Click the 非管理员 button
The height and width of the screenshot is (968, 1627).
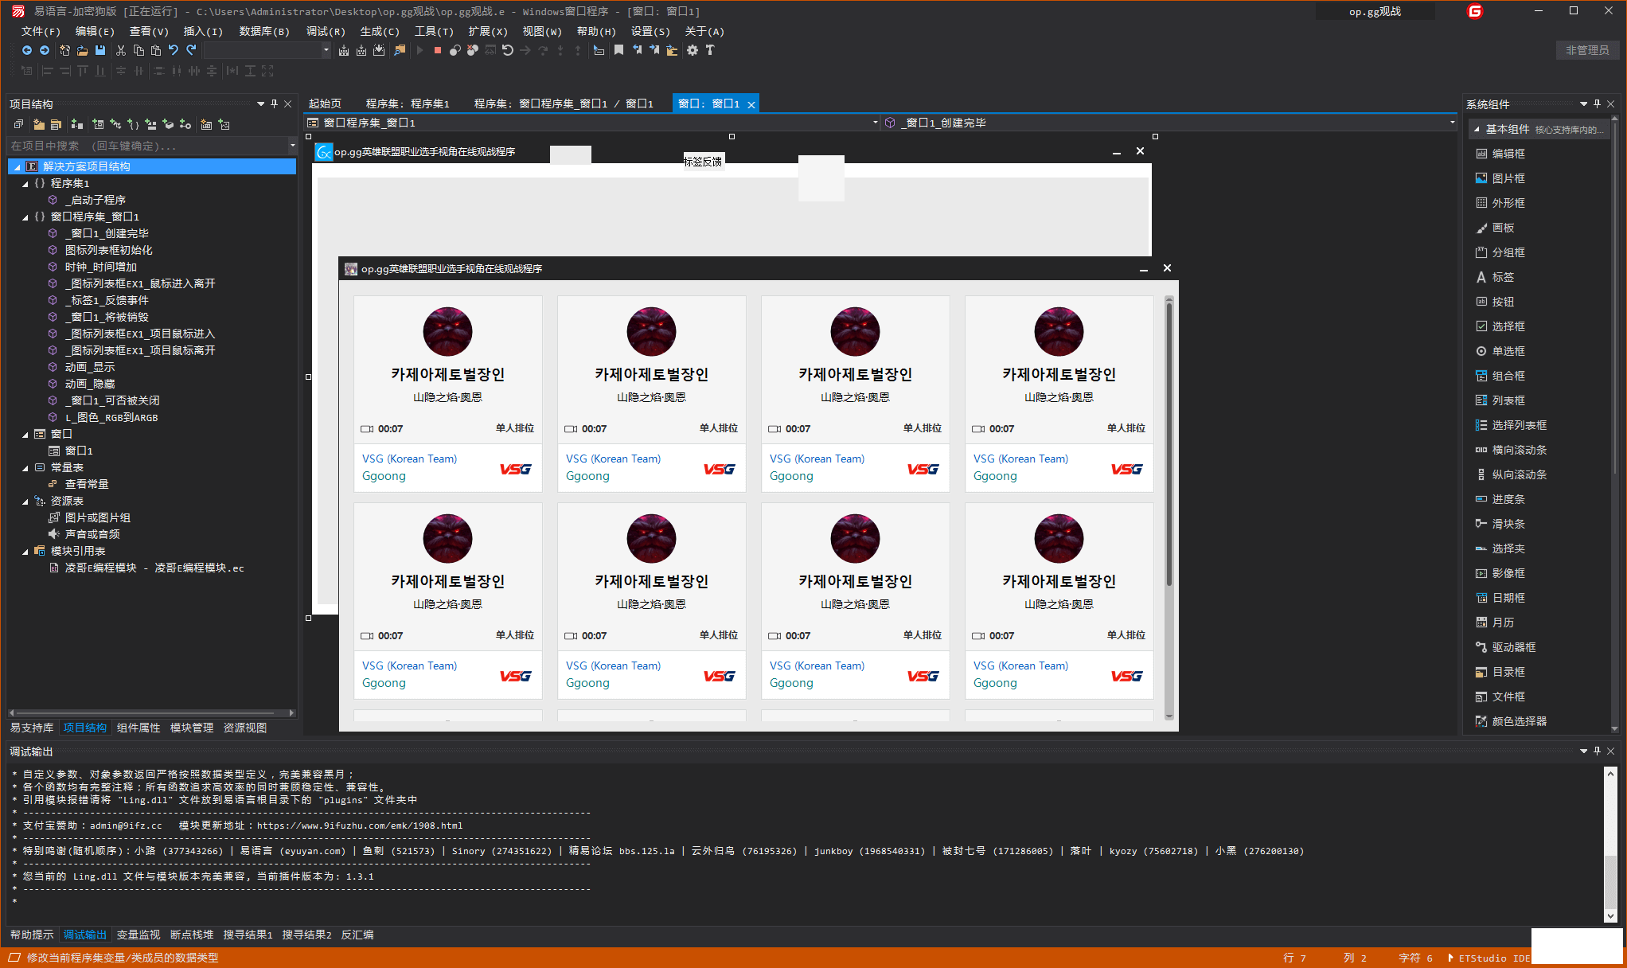(1587, 50)
